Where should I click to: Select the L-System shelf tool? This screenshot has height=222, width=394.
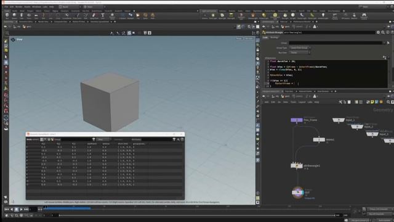123,16
